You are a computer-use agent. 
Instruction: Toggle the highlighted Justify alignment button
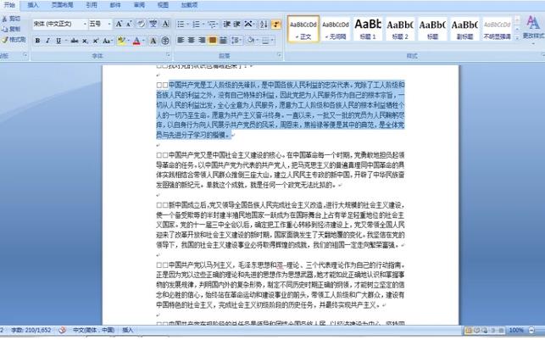(x=213, y=41)
